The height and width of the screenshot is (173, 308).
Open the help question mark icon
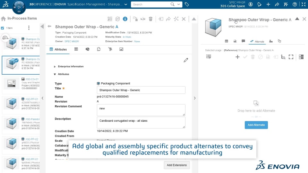295,4
